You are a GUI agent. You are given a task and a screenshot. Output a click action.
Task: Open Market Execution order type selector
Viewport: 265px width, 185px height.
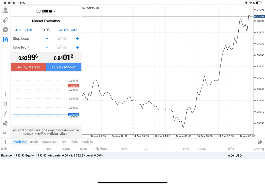click(46, 21)
